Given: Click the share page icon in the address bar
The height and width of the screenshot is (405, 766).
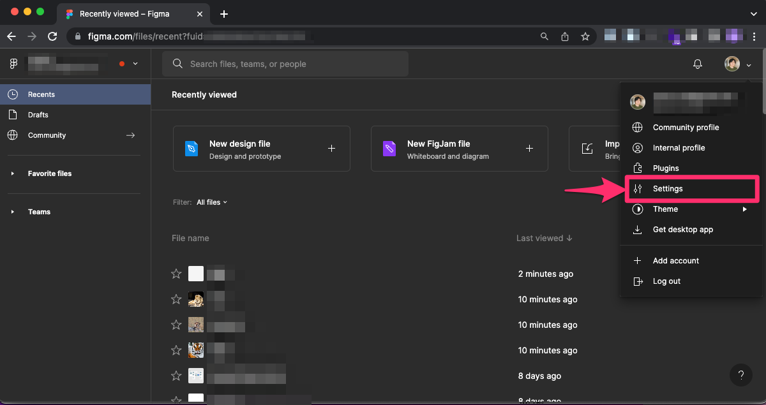Looking at the screenshot, I should 565,36.
